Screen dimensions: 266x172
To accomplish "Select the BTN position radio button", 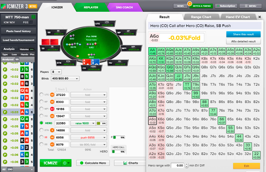I will 41,130.
